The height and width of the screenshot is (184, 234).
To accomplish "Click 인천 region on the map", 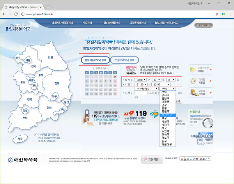I will [17, 58].
